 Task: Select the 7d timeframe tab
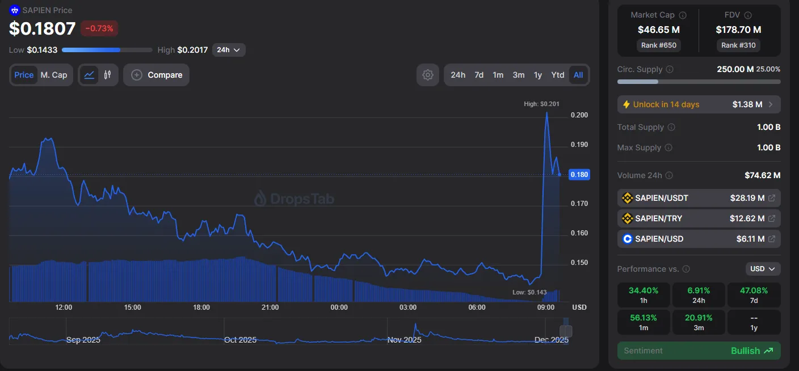click(479, 75)
